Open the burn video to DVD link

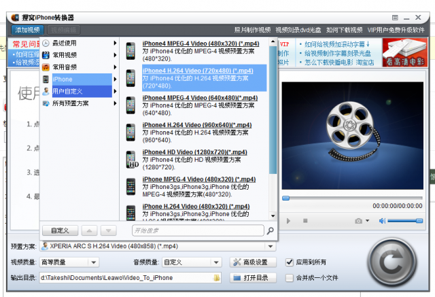click(x=298, y=30)
